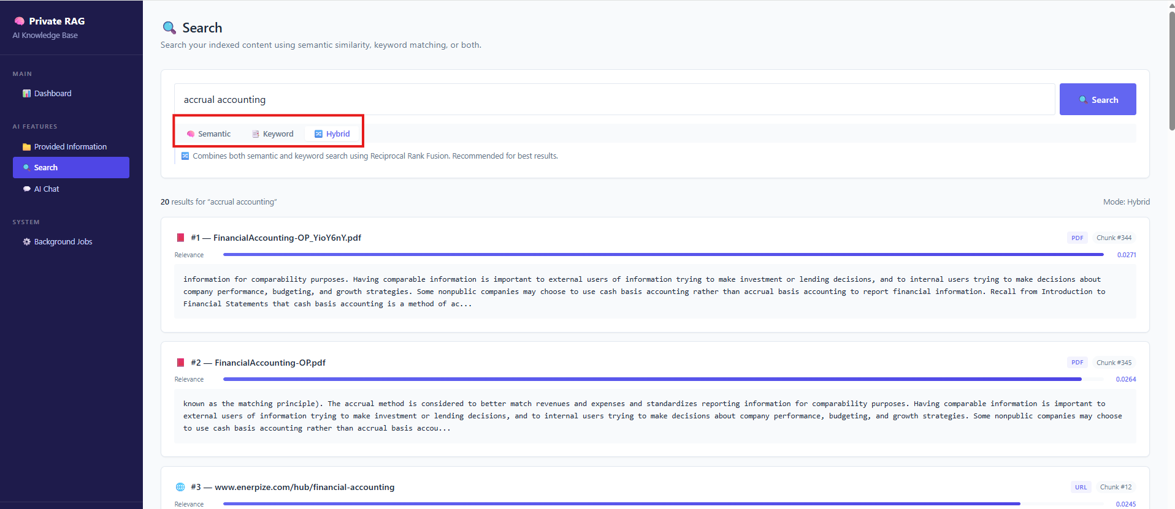Click the relevance bar of result #1
1175x509 pixels.
[662, 255]
